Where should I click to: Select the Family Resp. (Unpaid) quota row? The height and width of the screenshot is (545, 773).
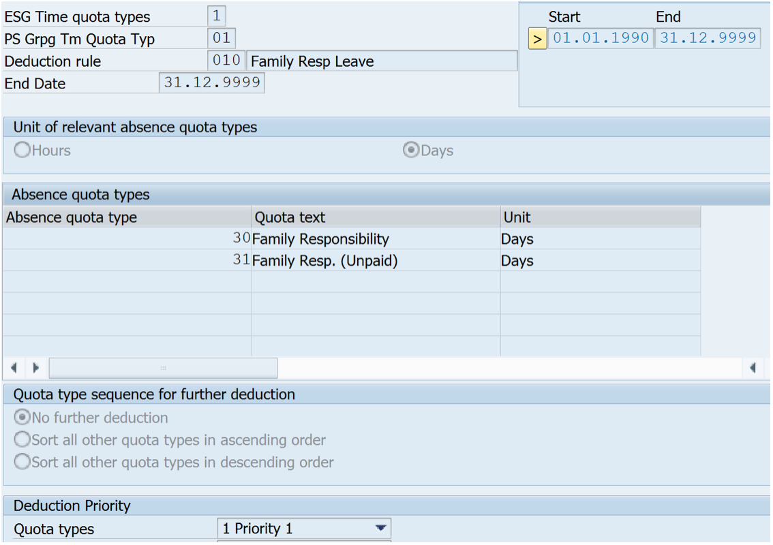tap(324, 261)
